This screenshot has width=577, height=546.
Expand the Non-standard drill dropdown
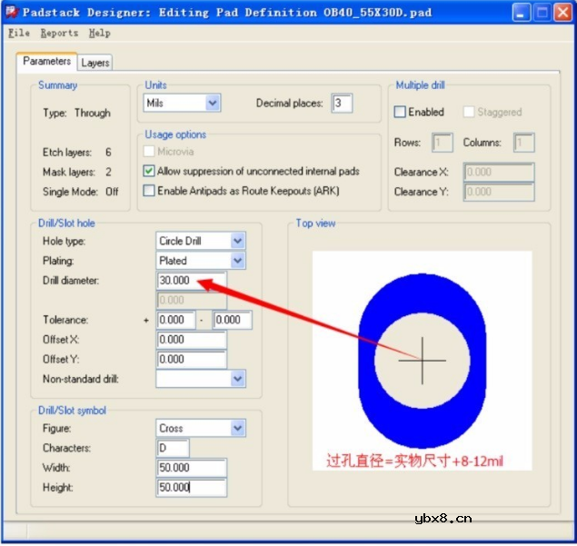coord(237,379)
